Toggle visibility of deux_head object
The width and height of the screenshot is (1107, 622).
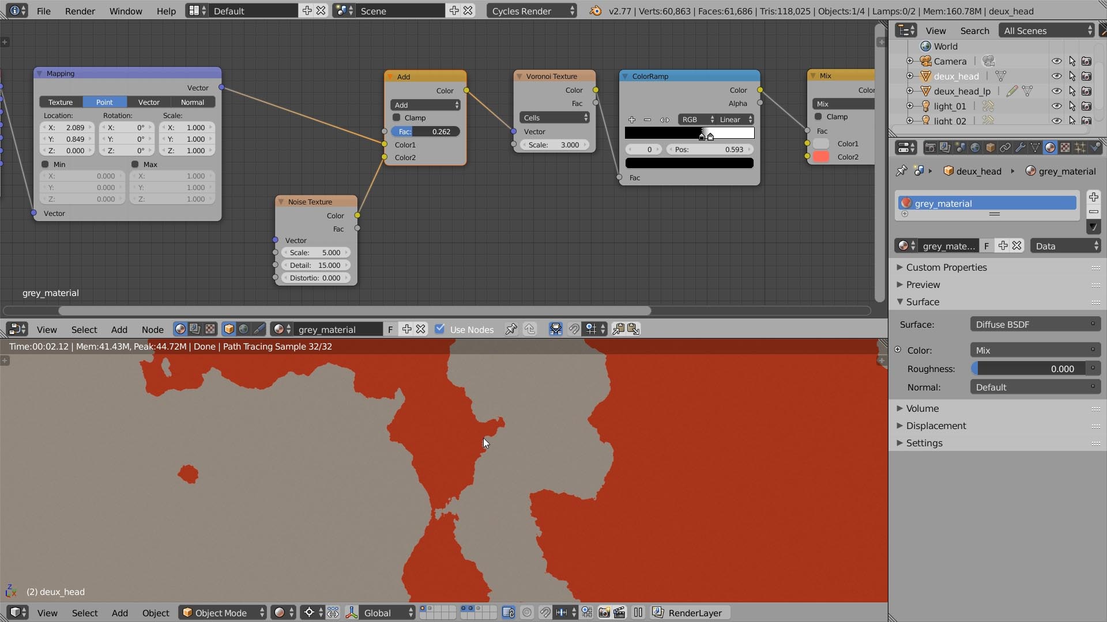pyautogui.click(x=1056, y=76)
